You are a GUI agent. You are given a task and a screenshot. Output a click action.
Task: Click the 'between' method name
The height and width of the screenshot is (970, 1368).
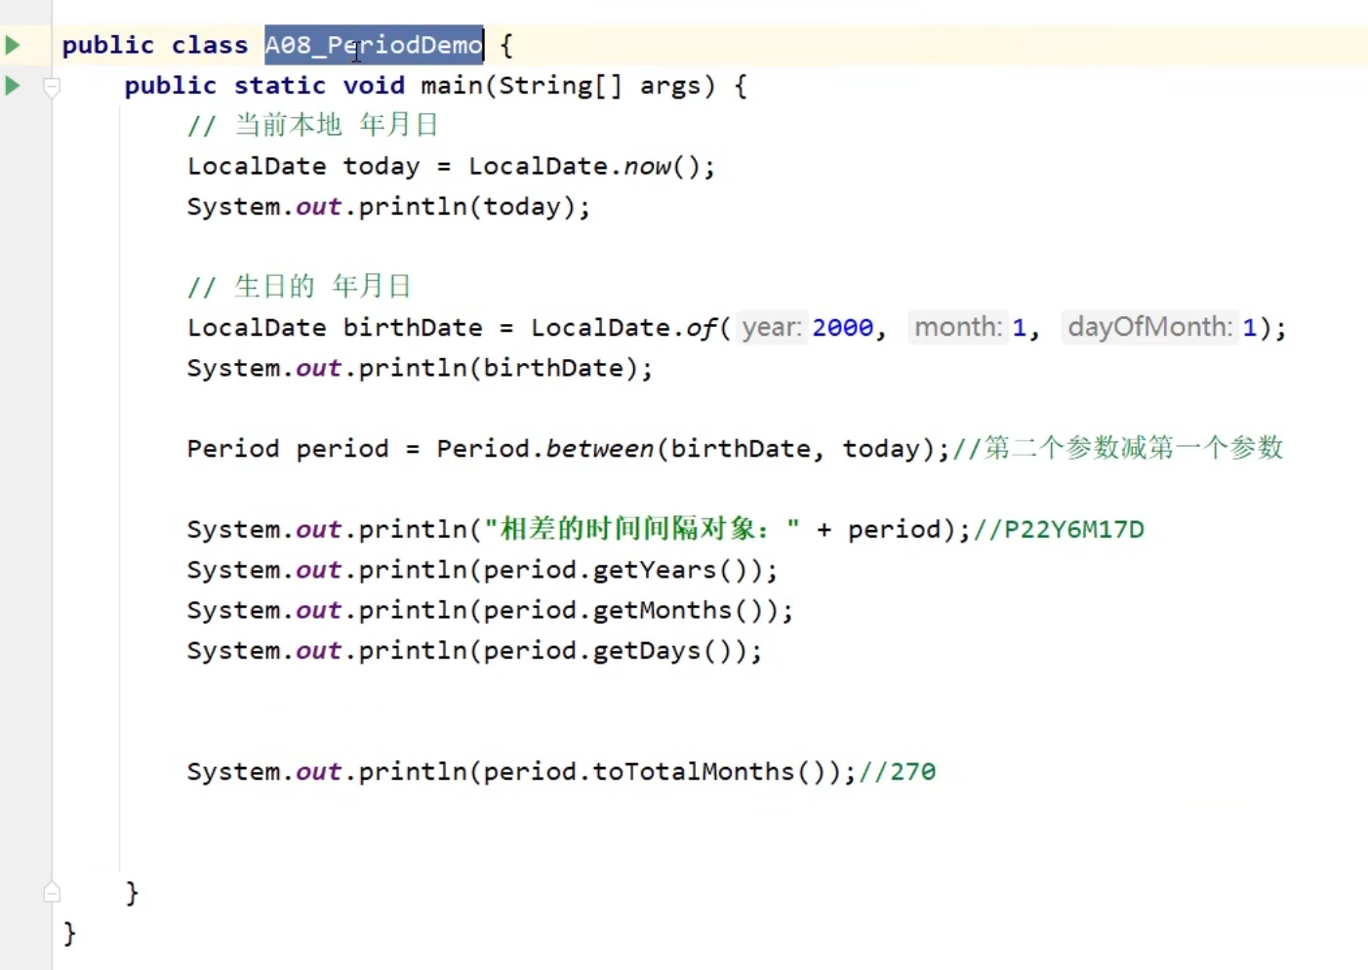pyautogui.click(x=599, y=449)
